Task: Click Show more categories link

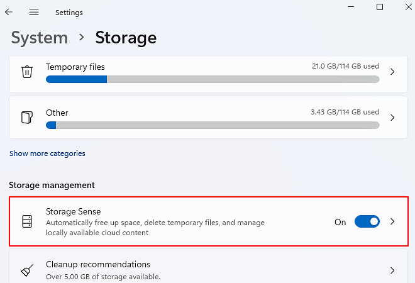Action: click(x=47, y=153)
